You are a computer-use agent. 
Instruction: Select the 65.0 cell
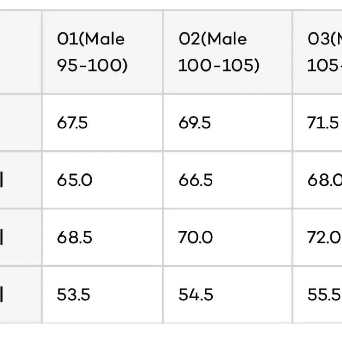click(x=102, y=180)
